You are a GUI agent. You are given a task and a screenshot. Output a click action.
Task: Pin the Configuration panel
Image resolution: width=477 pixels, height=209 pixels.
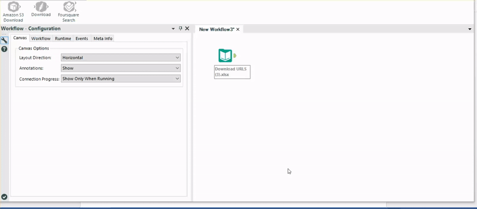click(180, 28)
